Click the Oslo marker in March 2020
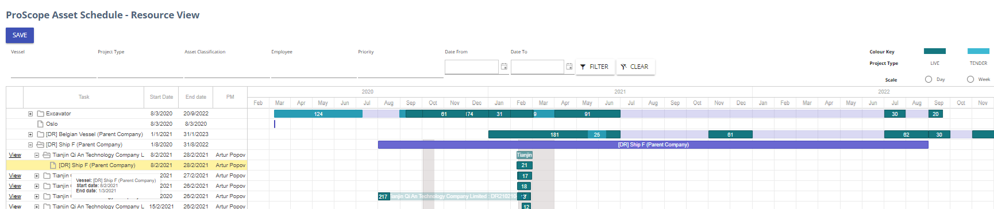Image resolution: width=994 pixels, height=209 pixels. [275, 124]
